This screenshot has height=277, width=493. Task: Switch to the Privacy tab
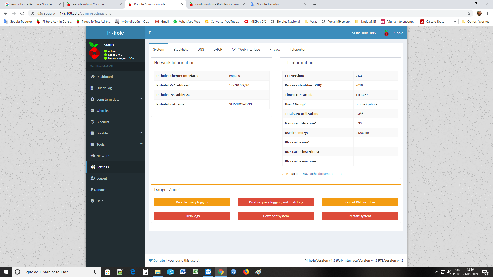click(275, 49)
